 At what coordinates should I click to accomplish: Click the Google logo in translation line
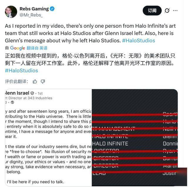pyautogui.click(x=18, y=48)
